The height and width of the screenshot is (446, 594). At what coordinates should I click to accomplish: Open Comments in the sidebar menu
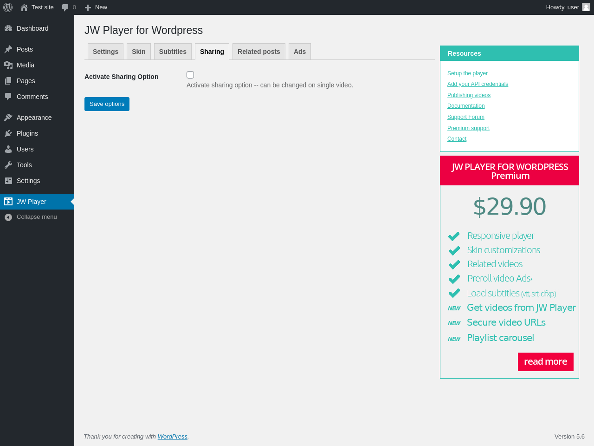pos(37,97)
